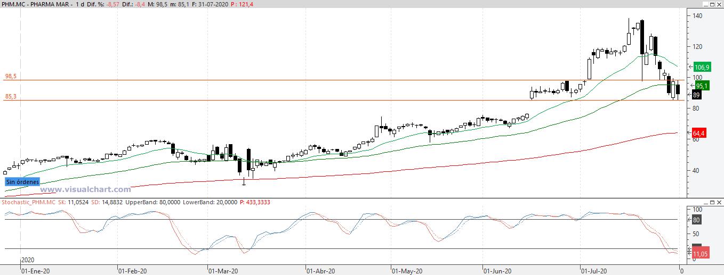This screenshot has width=724, height=275.
Task: Click the black 89 last price tag
Action: click(x=696, y=95)
